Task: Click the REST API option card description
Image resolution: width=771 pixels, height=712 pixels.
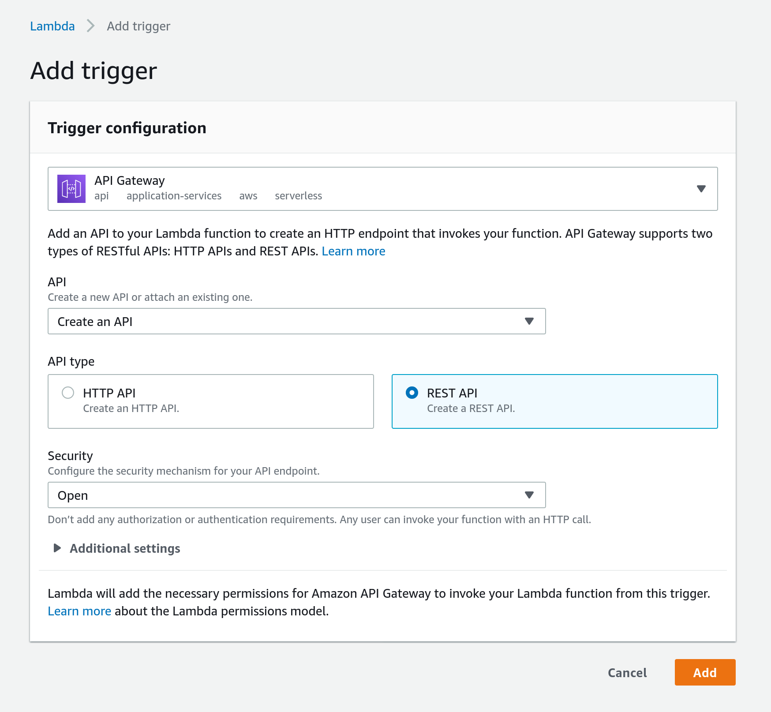Action: coord(471,408)
